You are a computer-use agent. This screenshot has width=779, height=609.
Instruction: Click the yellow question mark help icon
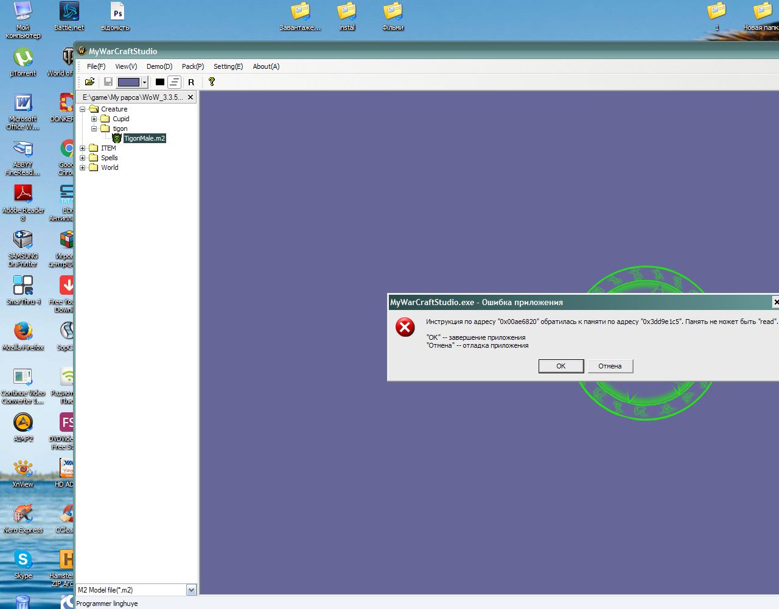pyautogui.click(x=212, y=82)
